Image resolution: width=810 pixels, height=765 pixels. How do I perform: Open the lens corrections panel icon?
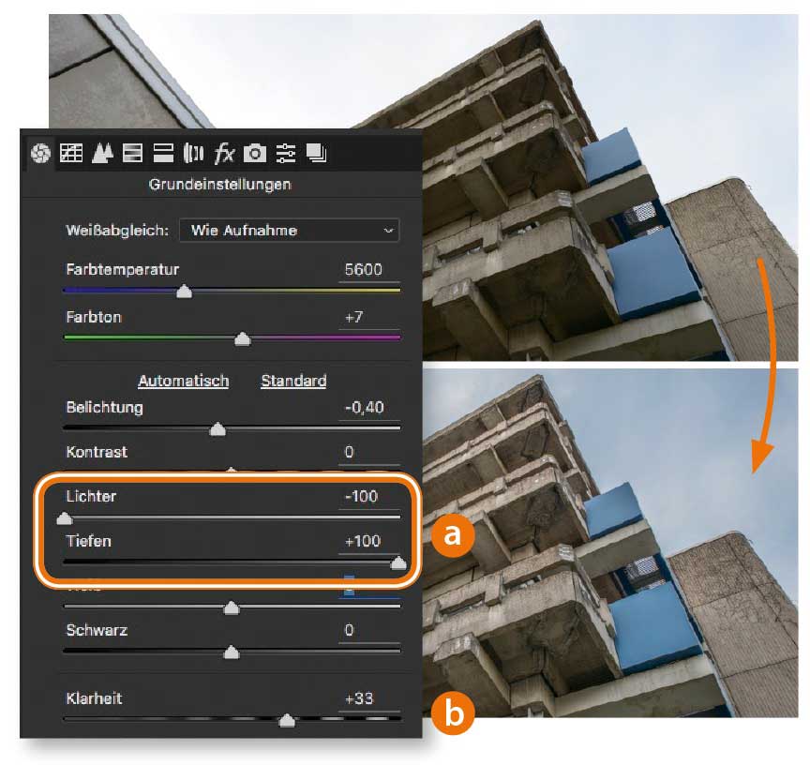[193, 153]
